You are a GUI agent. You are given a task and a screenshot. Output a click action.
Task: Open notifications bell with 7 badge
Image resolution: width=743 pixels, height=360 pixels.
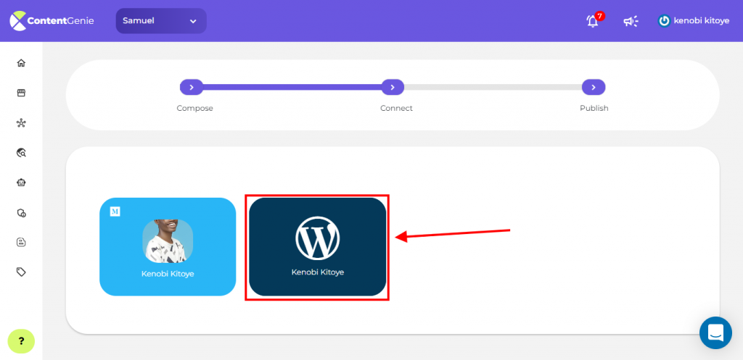pos(594,20)
